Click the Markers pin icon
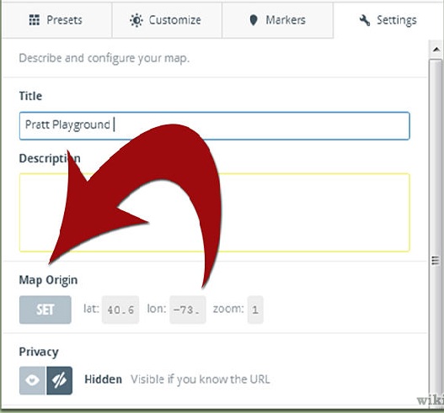The image size is (444, 413). click(x=254, y=20)
